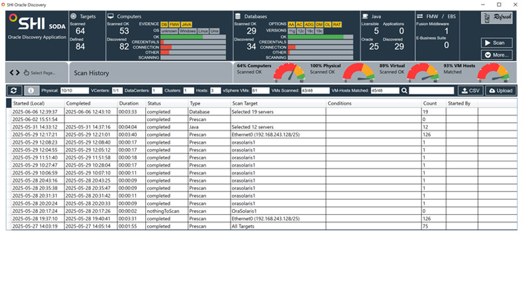Click the Fusion Middleware count
This screenshot has width=521, height=285.
click(446, 31)
